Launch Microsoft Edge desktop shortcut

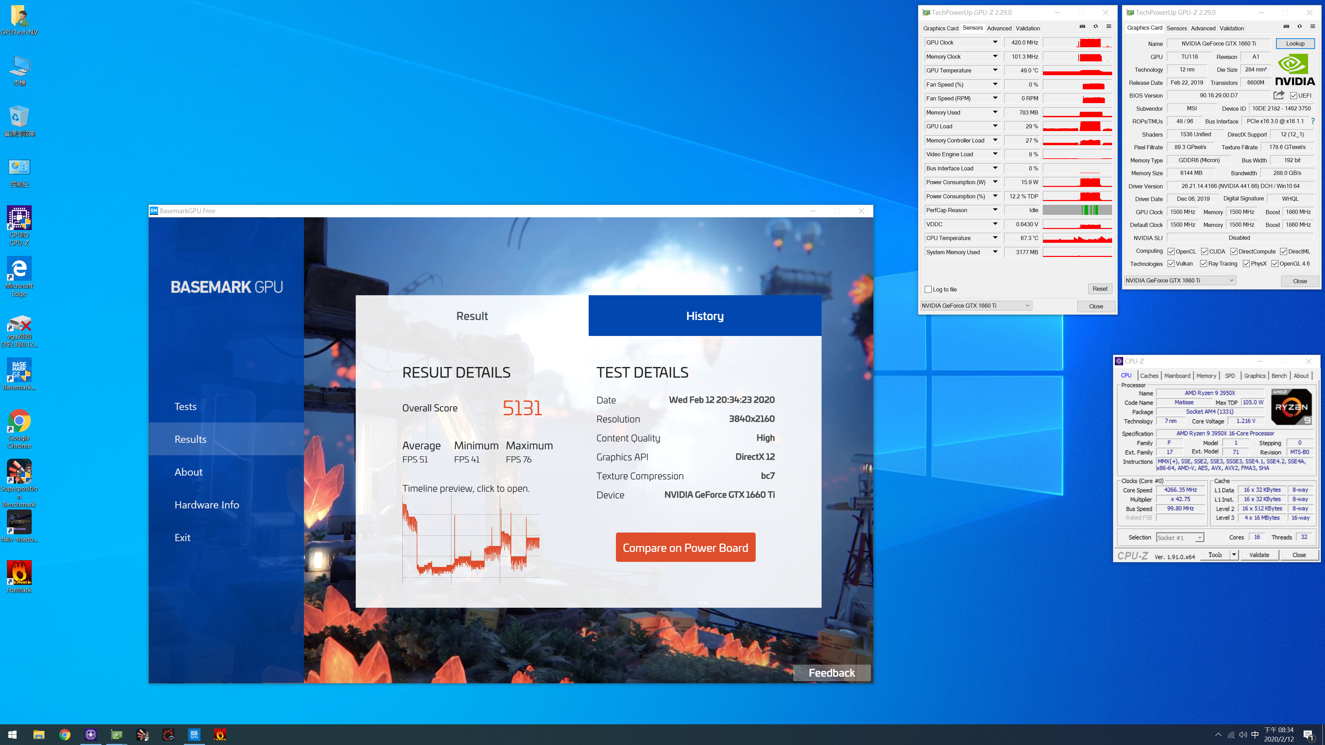point(19,277)
